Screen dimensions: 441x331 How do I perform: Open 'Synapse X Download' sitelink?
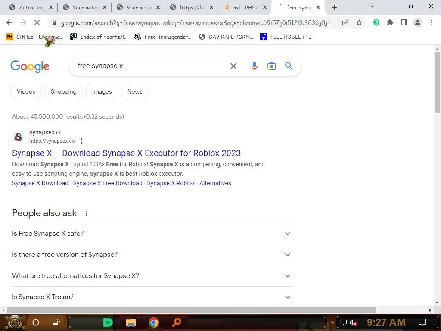(40, 183)
